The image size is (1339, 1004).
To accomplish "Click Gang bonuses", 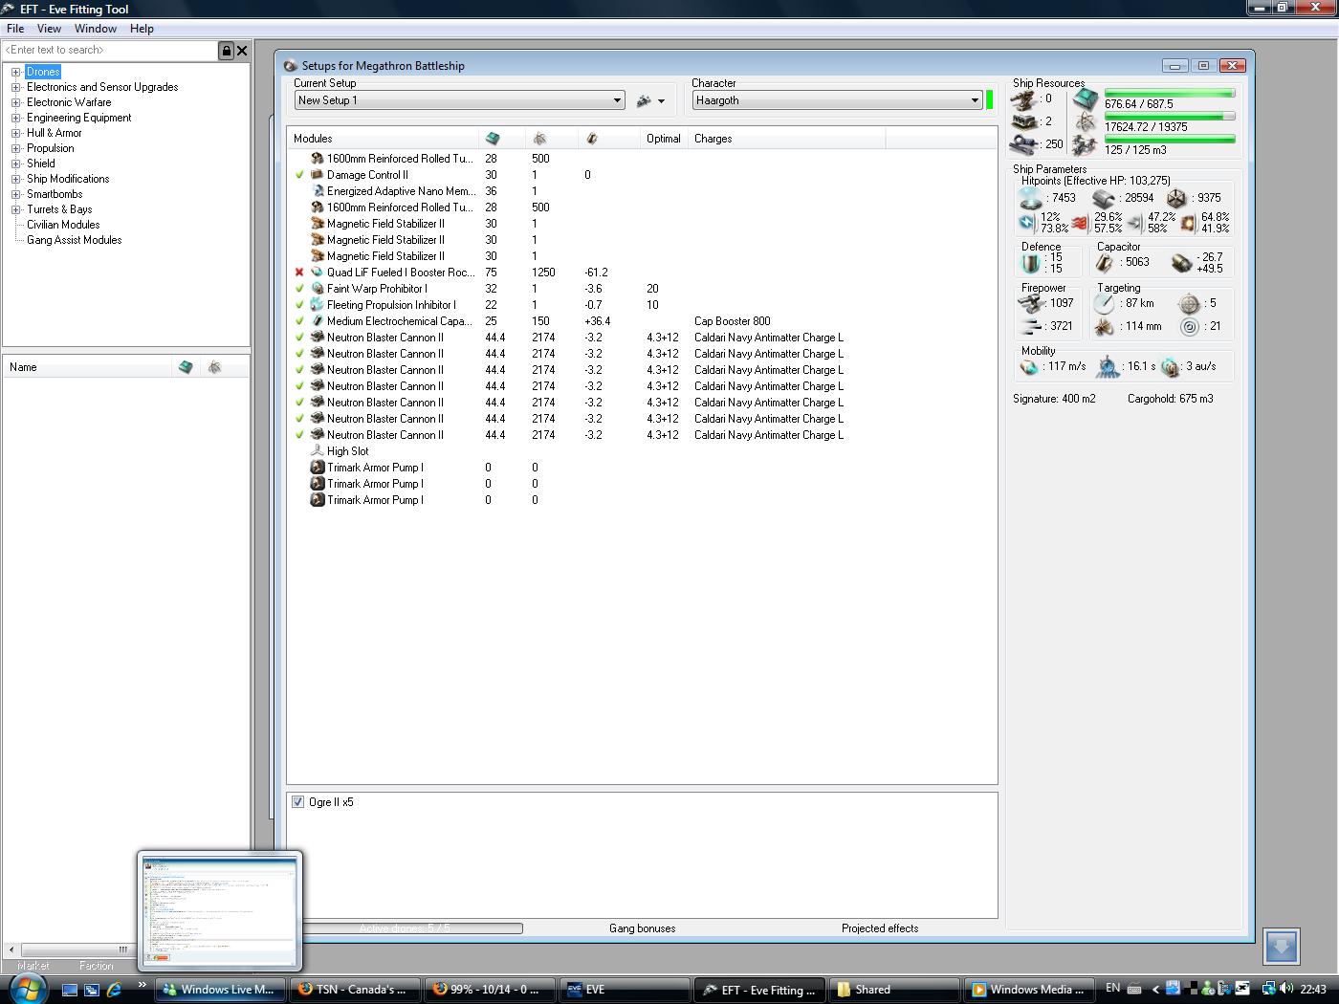I will click(x=642, y=928).
